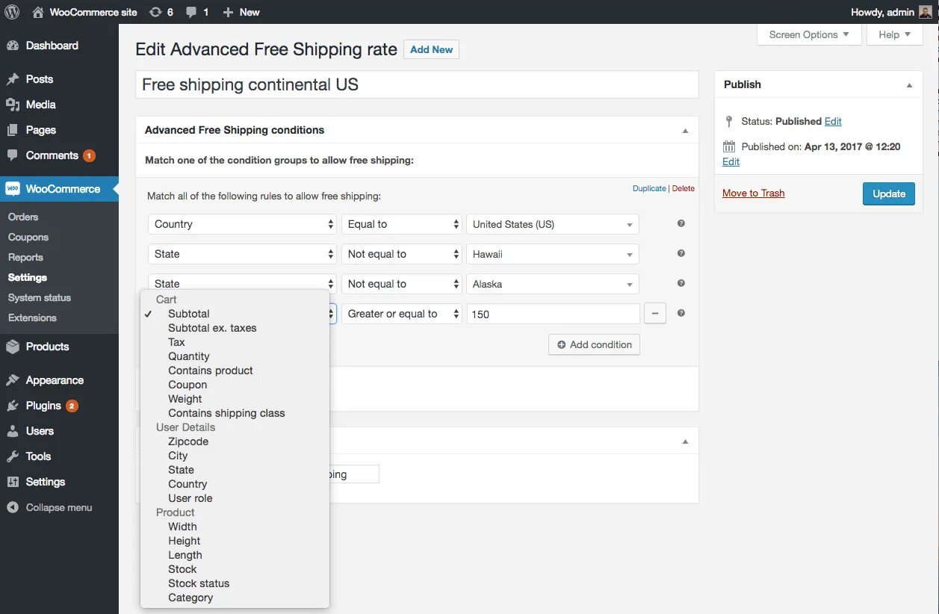Open the Greater or equal to operator dropdown
This screenshot has height=614, width=939.
pos(403,314)
